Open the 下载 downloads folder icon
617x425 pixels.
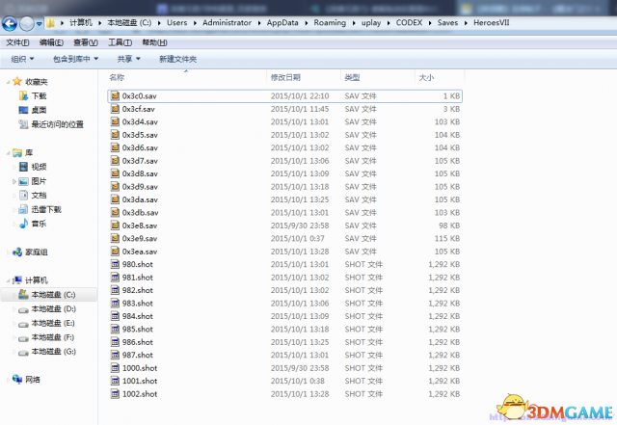(23, 95)
